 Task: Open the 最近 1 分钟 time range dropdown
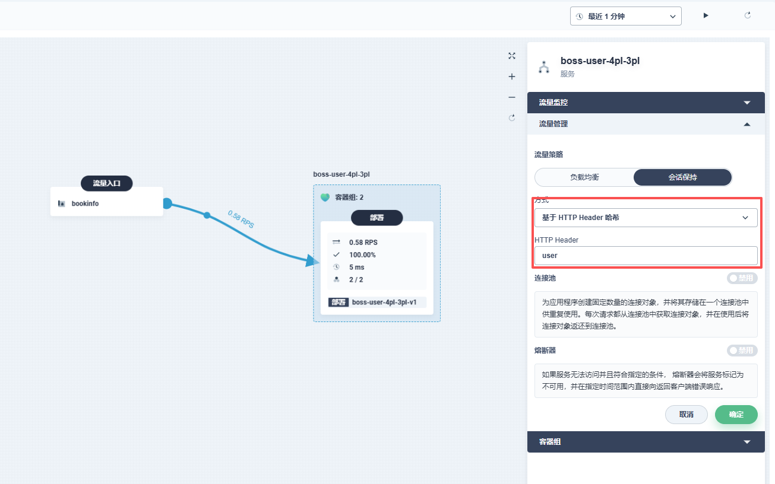point(625,17)
